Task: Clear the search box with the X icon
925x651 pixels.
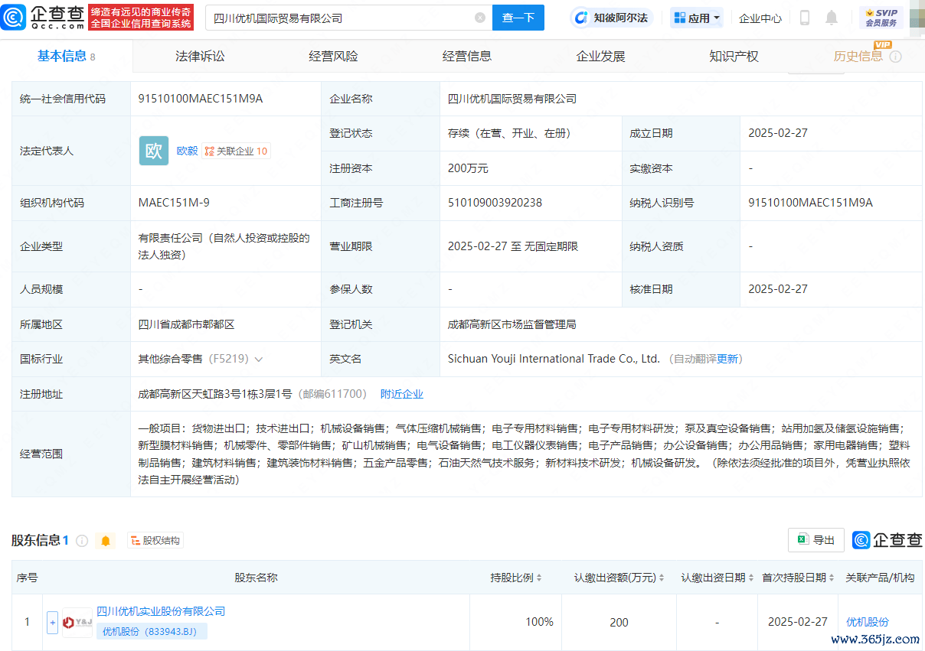Action: tap(480, 18)
